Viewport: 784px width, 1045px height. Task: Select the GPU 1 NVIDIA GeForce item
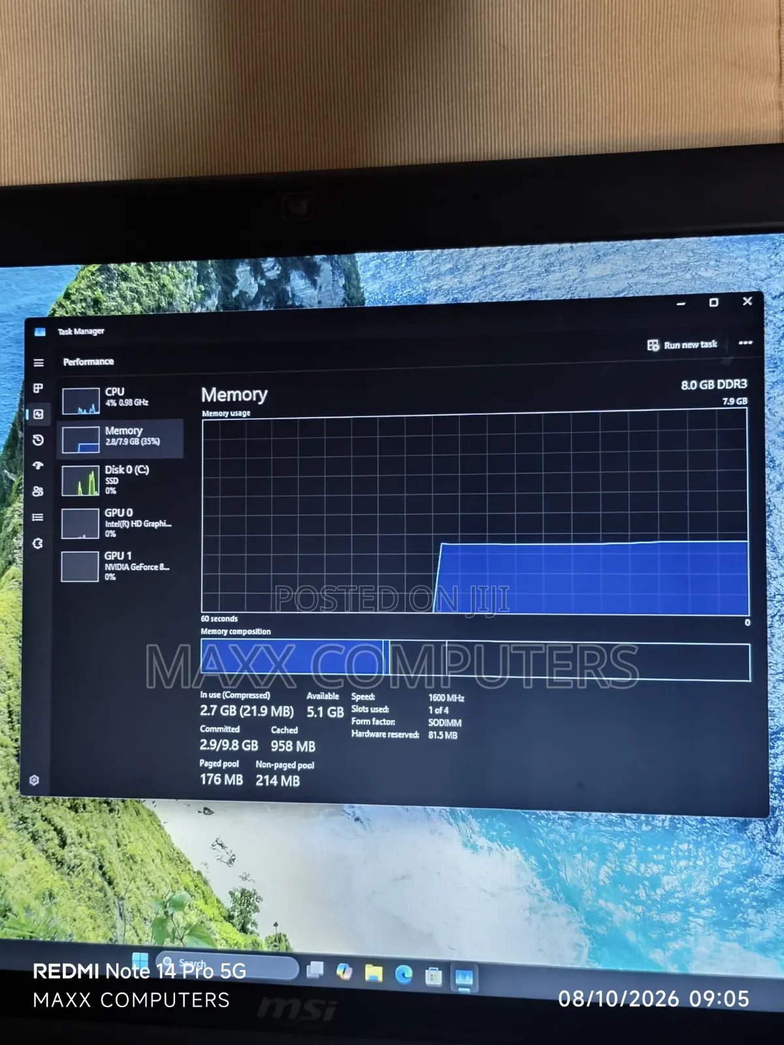pos(121,566)
